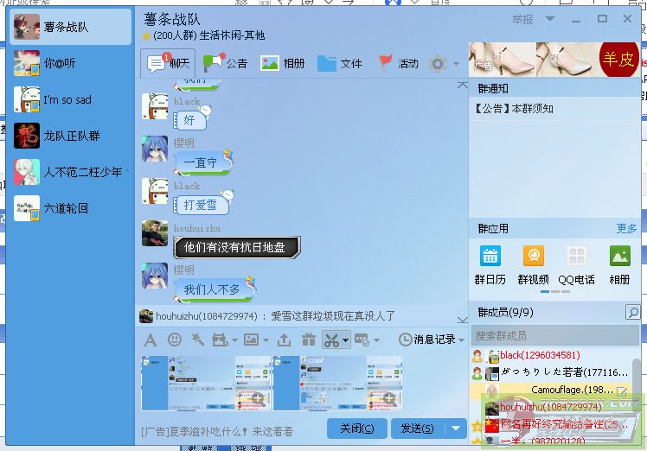The width and height of the screenshot is (647, 451).
Task: Switch to the 相册 album tab
Action: (x=282, y=63)
